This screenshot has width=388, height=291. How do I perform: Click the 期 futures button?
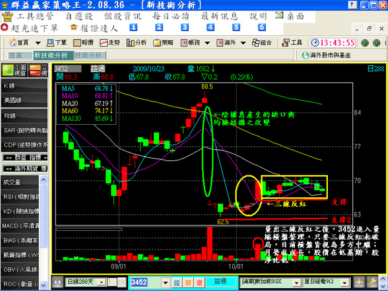pos(188,282)
